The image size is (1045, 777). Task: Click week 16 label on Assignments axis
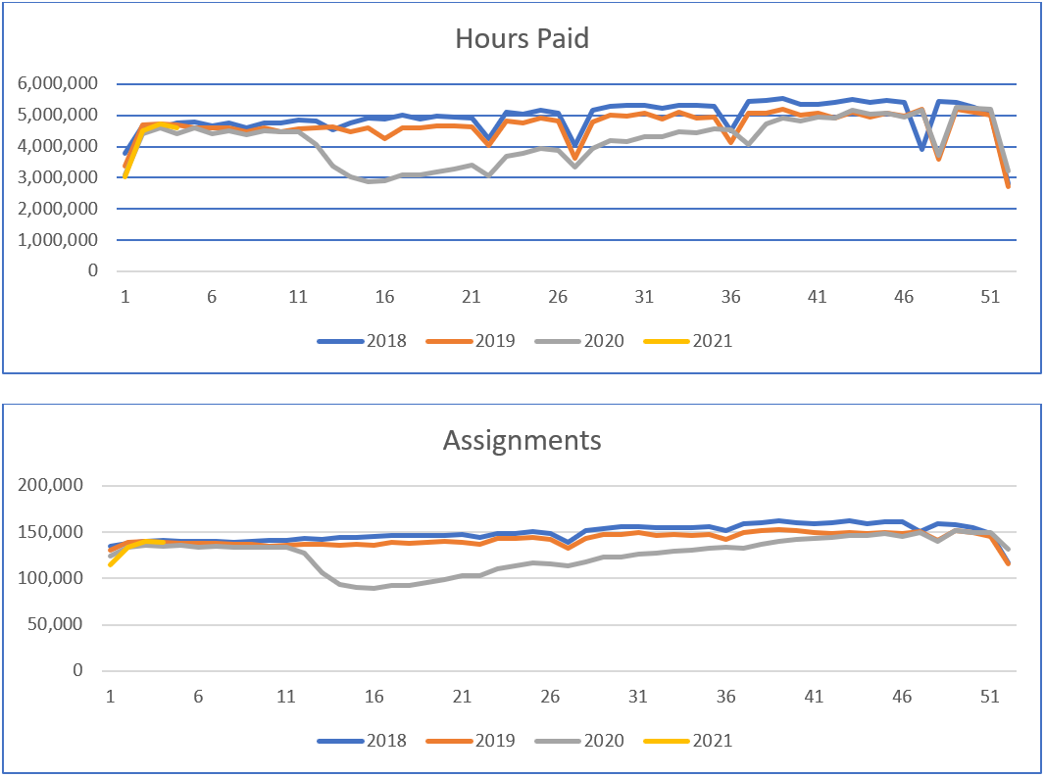[x=373, y=697]
